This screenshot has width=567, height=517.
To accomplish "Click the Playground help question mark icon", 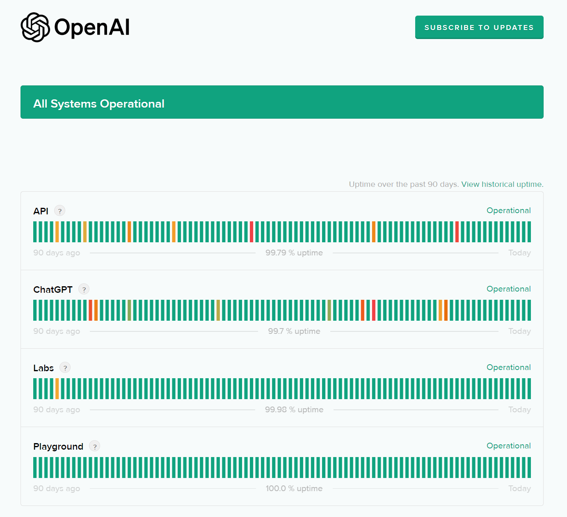I will [x=95, y=446].
